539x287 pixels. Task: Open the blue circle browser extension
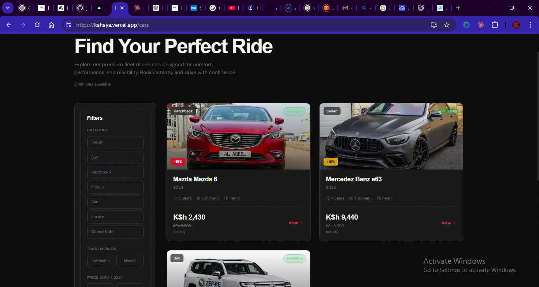pyautogui.click(x=466, y=25)
